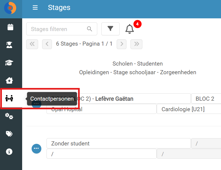Select the graduation cap sidebar icon
Screen dimensions: 221x170
[x=9, y=63]
